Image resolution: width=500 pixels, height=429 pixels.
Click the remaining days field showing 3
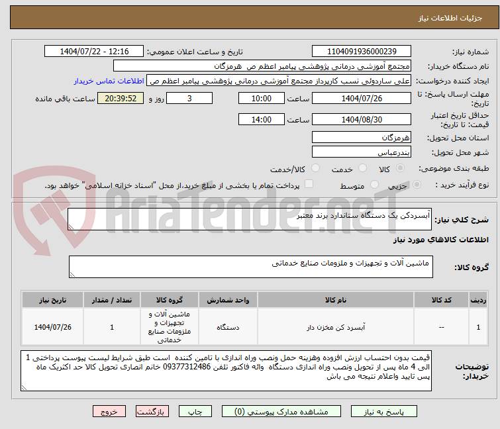(x=189, y=98)
